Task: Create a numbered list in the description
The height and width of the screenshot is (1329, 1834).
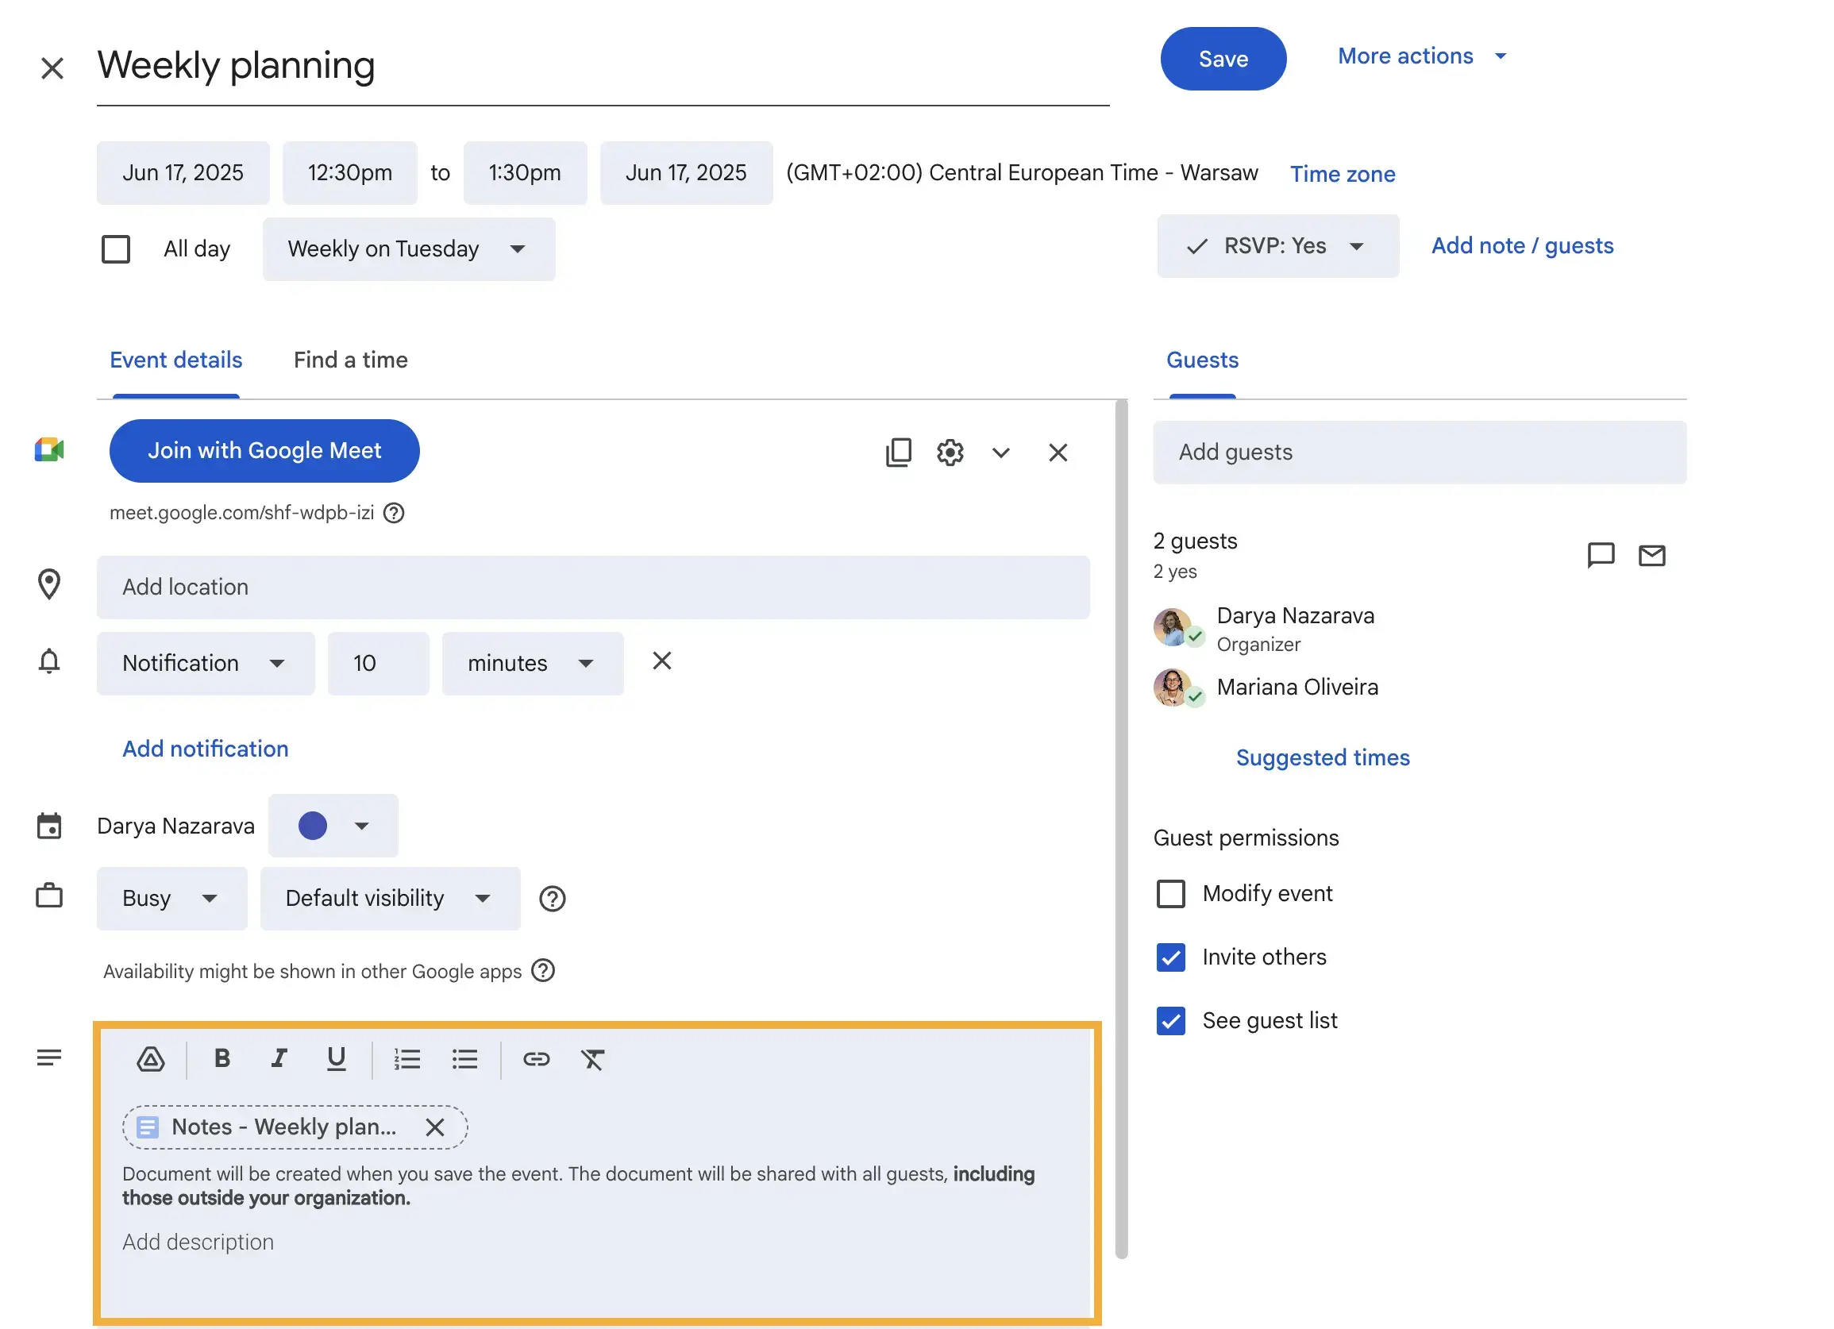Action: click(407, 1059)
